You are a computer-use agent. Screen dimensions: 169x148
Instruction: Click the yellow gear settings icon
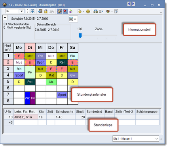pyautogui.click(x=88, y=11)
